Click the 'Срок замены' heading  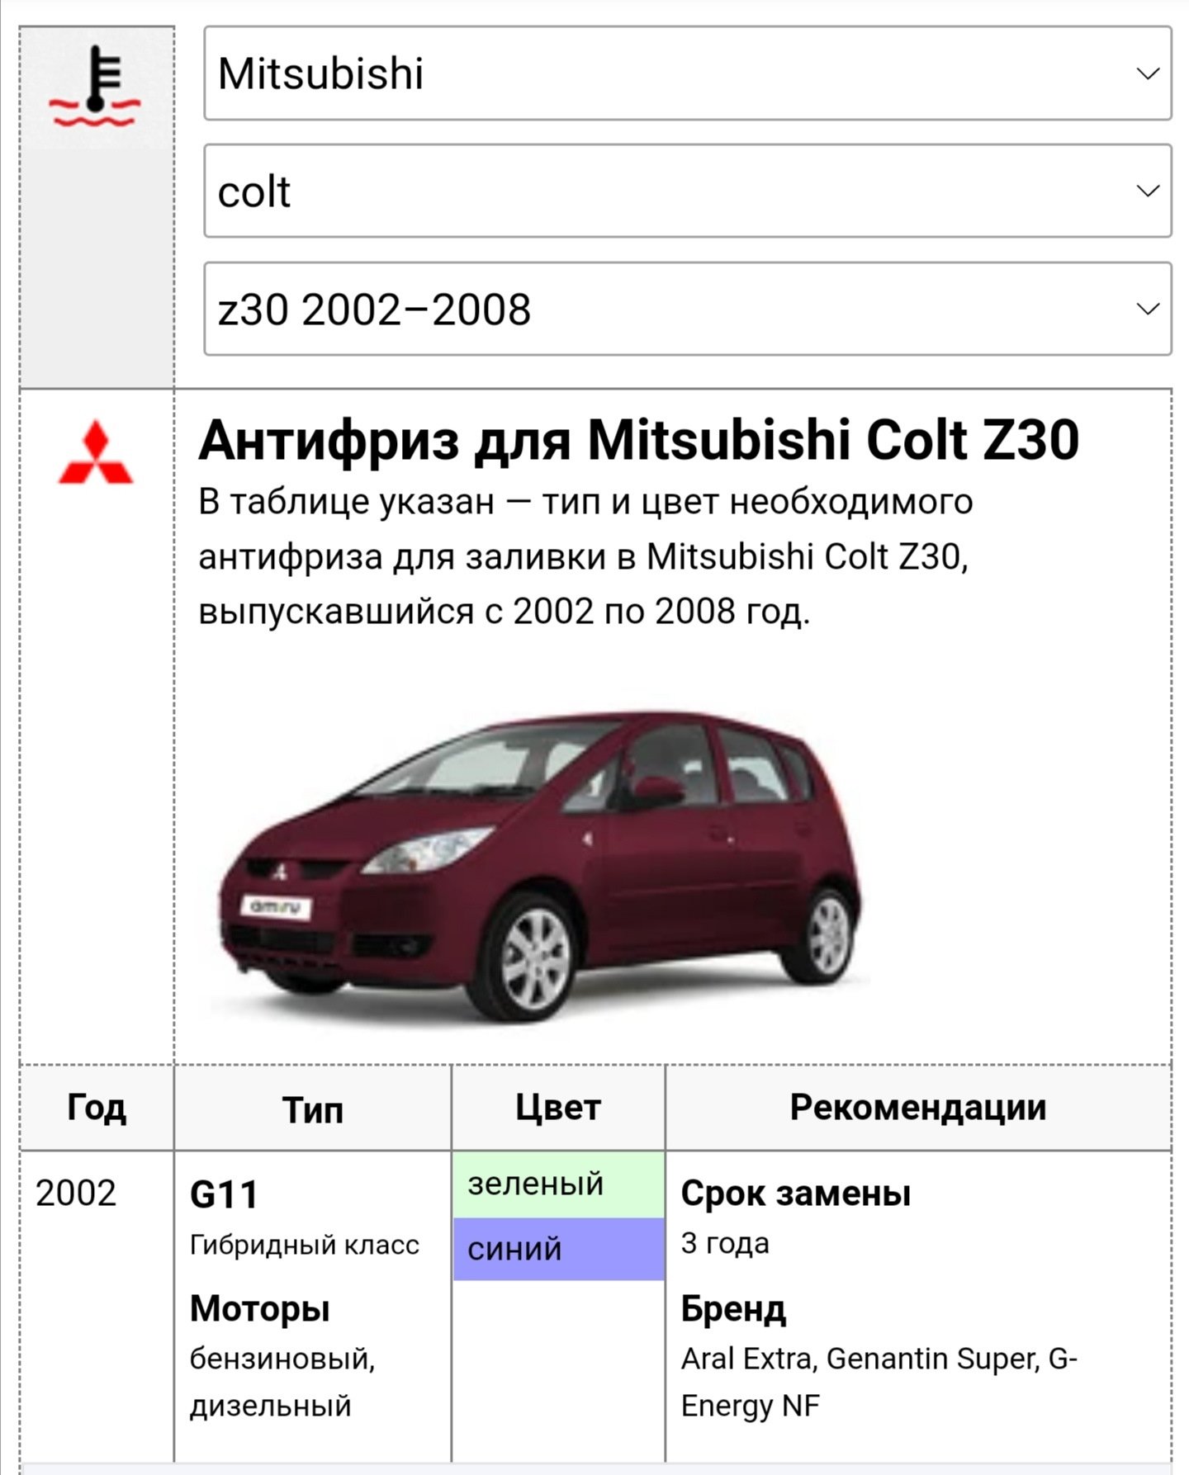[795, 1194]
